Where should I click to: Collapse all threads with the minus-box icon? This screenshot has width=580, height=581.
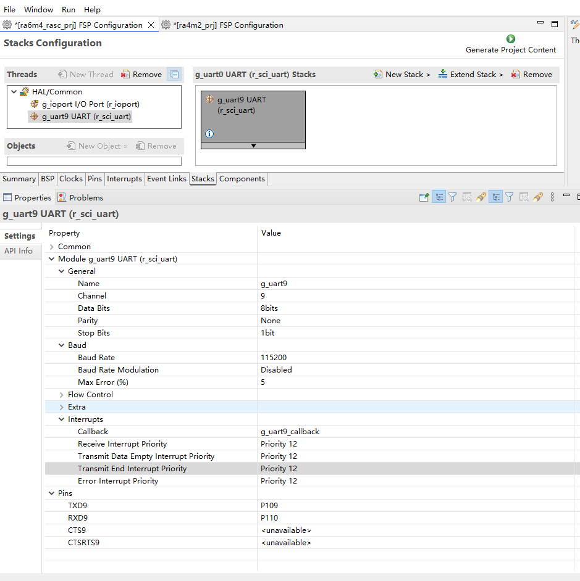[175, 74]
